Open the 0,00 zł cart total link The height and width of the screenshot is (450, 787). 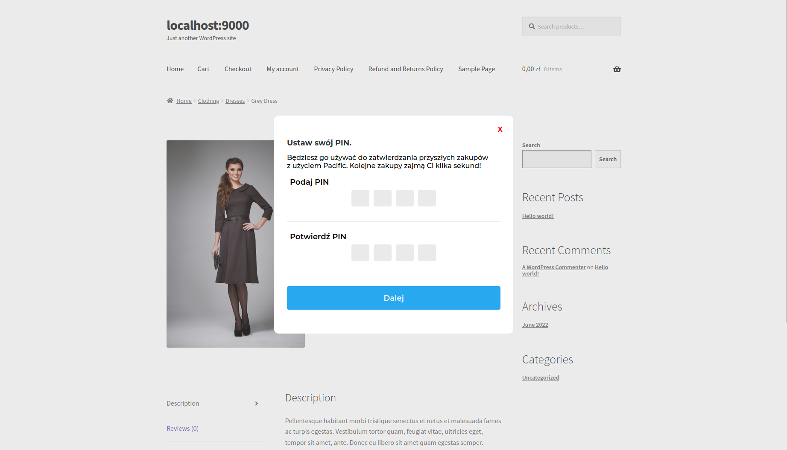(542, 69)
